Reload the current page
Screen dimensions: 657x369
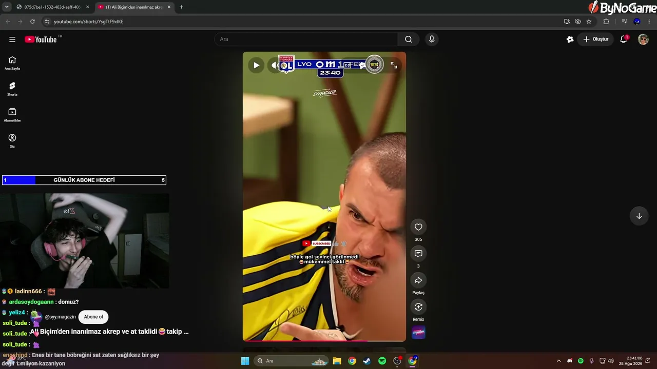coord(32,22)
